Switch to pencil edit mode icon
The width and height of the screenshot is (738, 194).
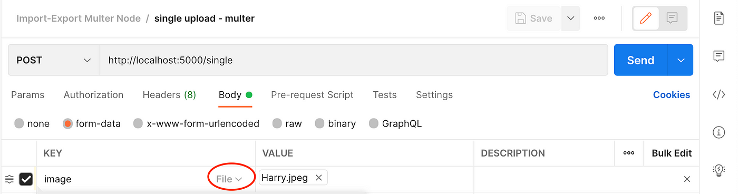[x=646, y=18]
